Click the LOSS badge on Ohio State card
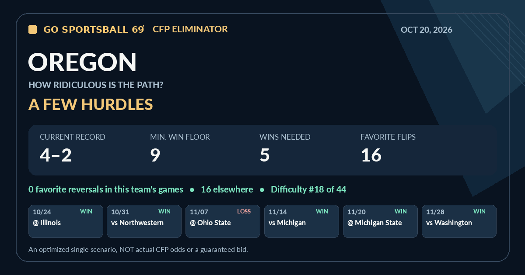Image resolution: width=525 pixels, height=275 pixels. coord(244,211)
